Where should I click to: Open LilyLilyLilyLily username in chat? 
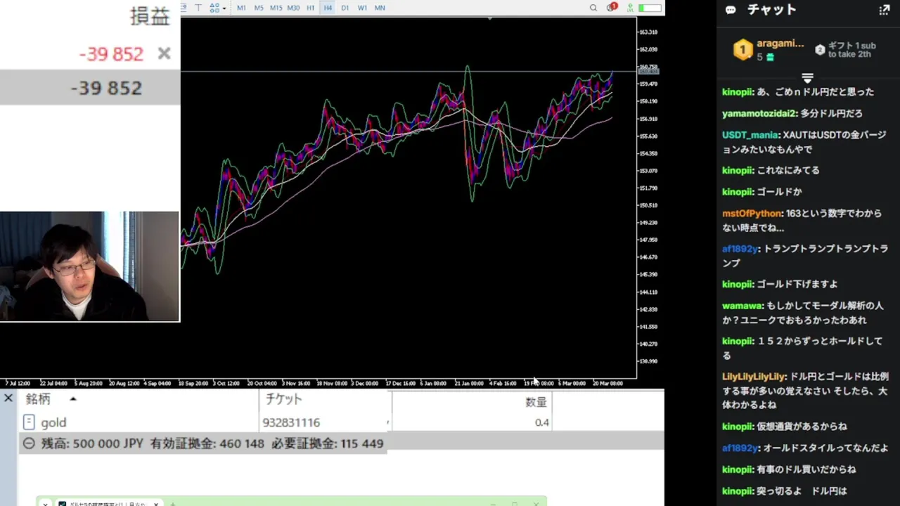pyautogui.click(x=754, y=377)
